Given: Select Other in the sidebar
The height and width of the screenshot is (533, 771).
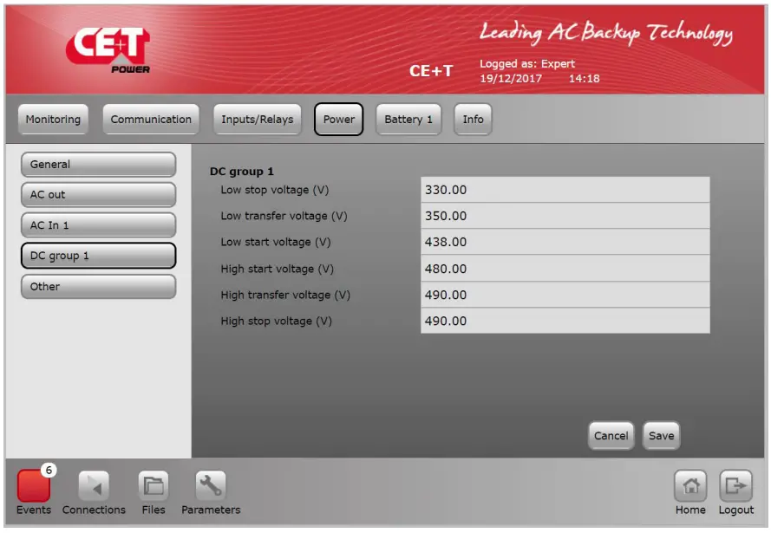Looking at the screenshot, I should tap(98, 286).
